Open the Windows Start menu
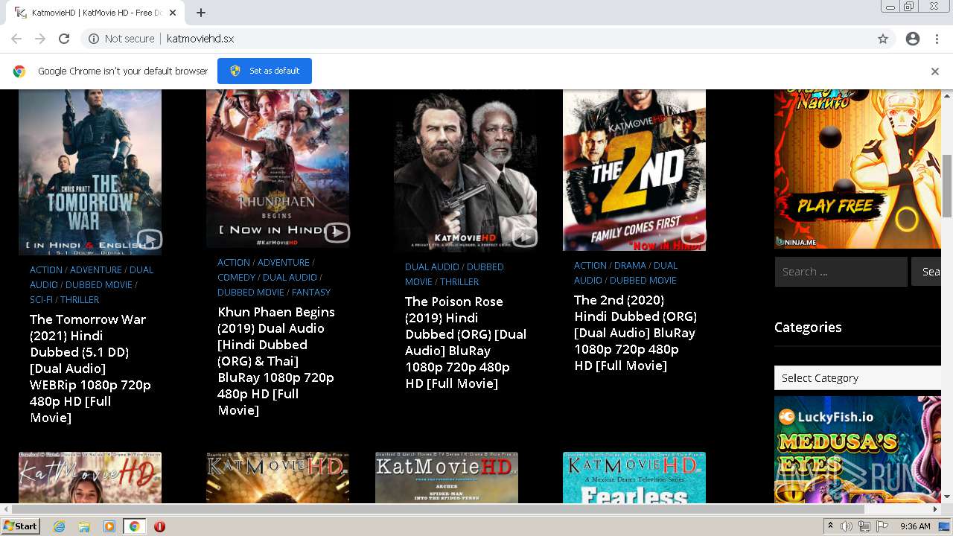Image resolution: width=953 pixels, height=536 pixels. coord(20,526)
